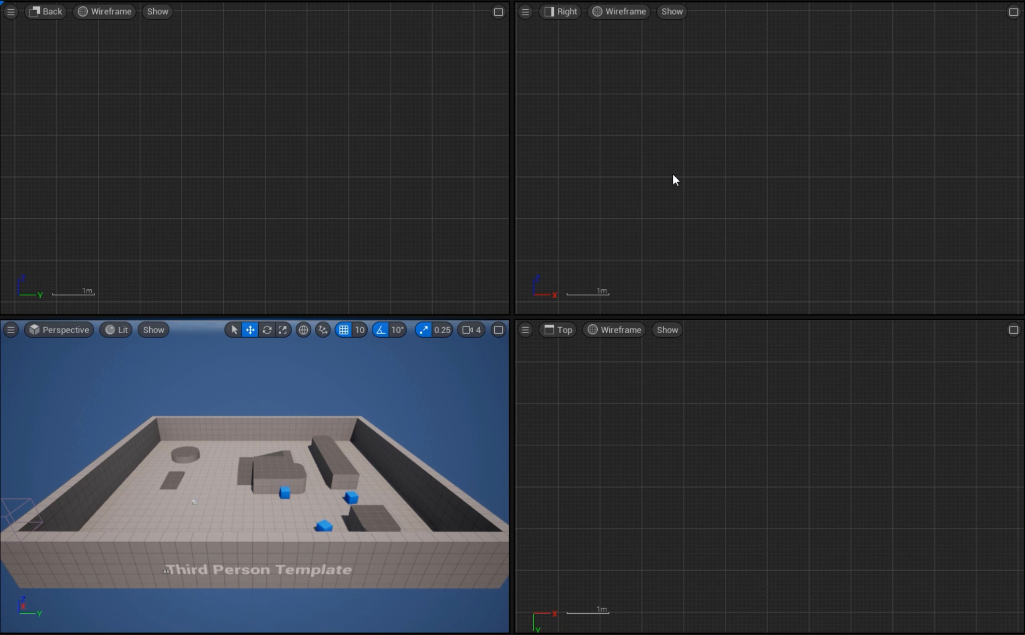Viewport: 1025px width, 635px height.
Task: Click the world coordinate system globe icon
Action: click(303, 330)
